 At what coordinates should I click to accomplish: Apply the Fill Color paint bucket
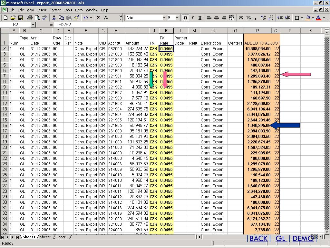tap(308, 18)
